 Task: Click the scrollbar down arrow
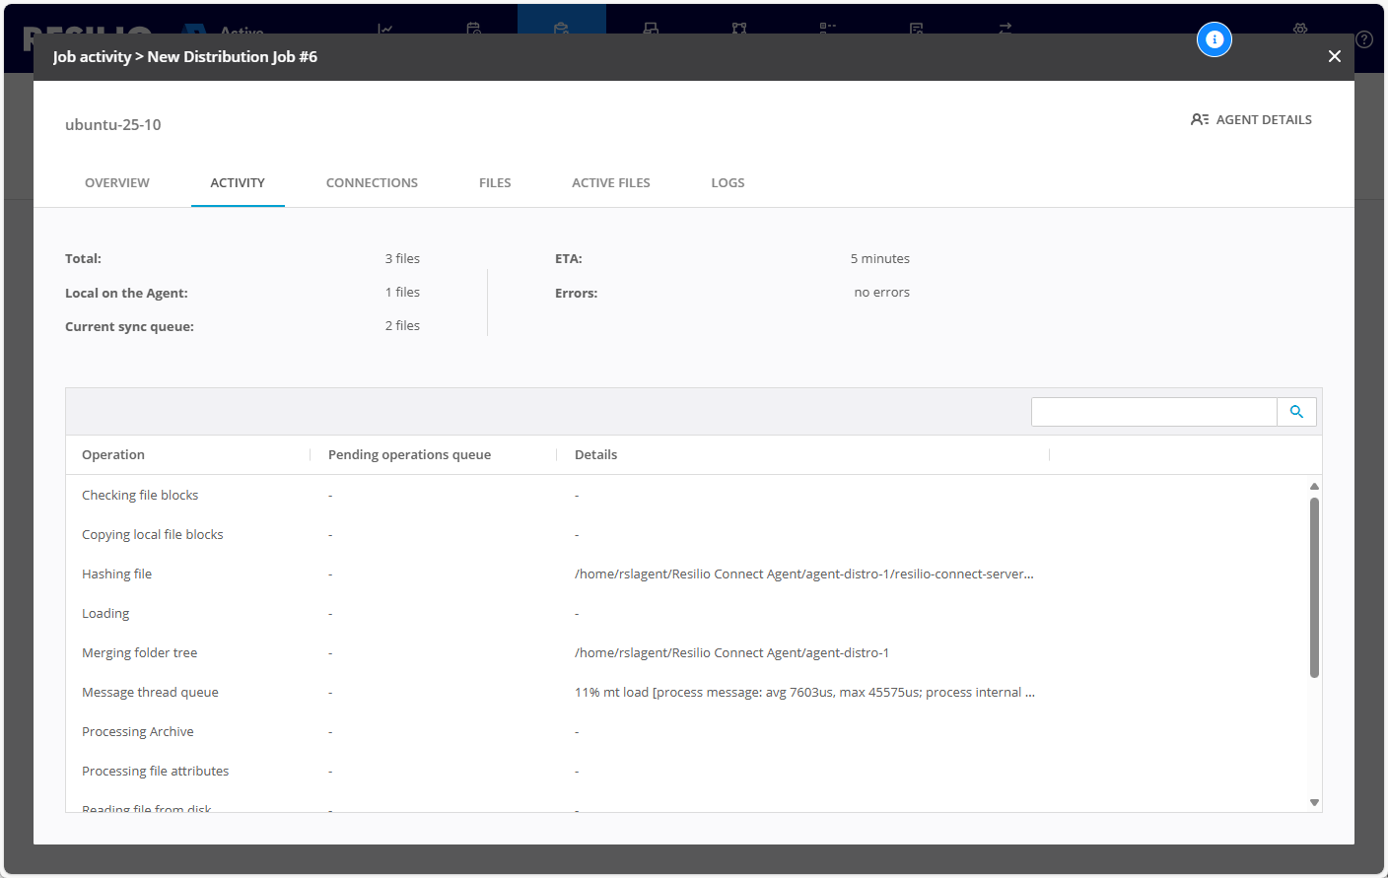click(x=1314, y=802)
